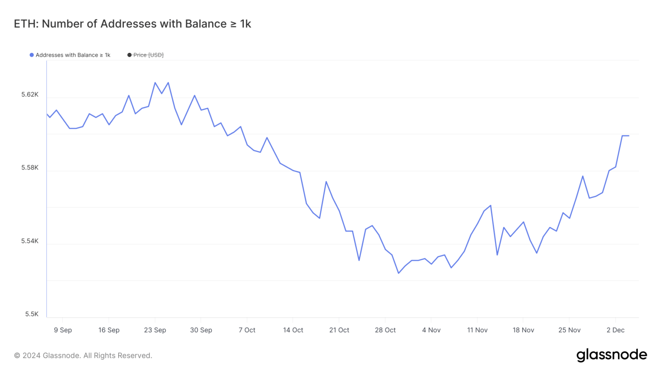Click the 9 Sep axis label
661x372 pixels.
point(63,330)
